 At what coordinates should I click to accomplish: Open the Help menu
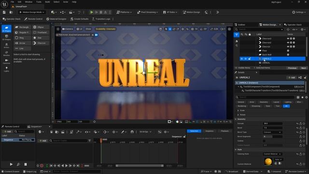tap(74, 2)
